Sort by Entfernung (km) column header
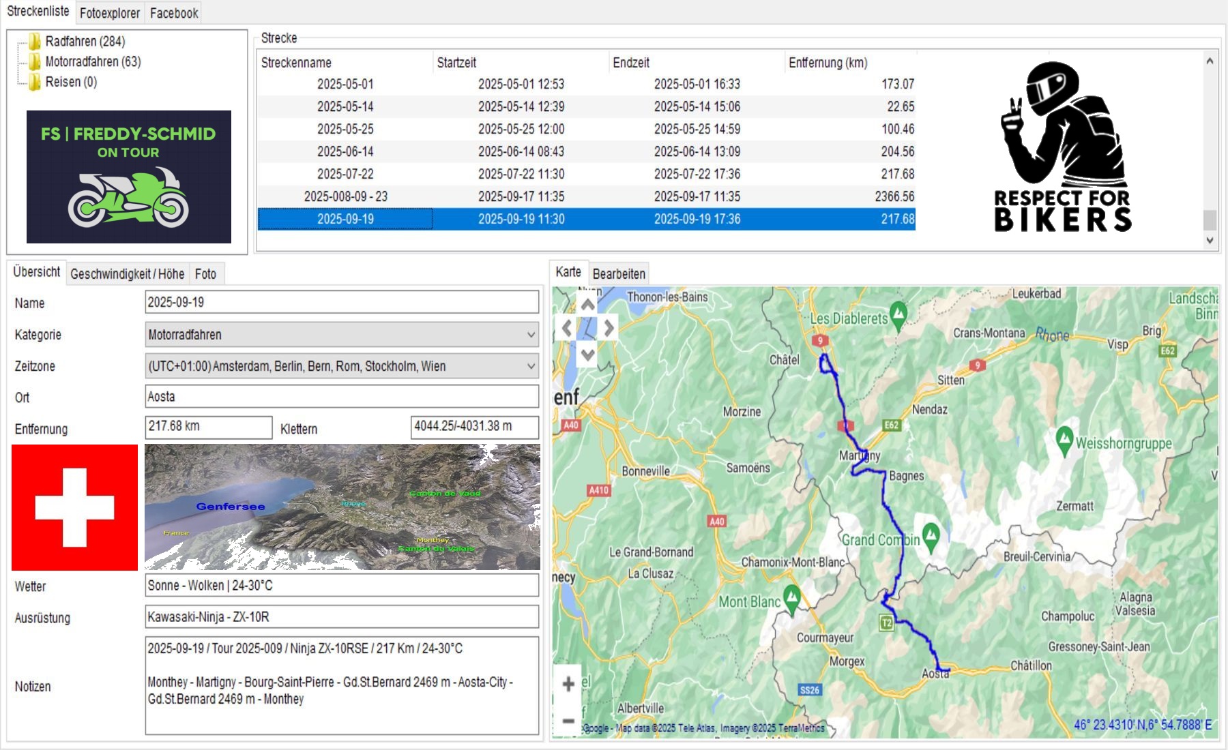Viewport: 1228px width, 750px height. pos(828,63)
